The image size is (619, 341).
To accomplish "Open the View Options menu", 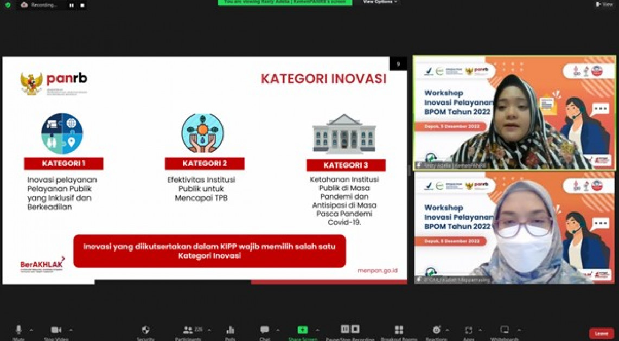I will click(x=380, y=2).
